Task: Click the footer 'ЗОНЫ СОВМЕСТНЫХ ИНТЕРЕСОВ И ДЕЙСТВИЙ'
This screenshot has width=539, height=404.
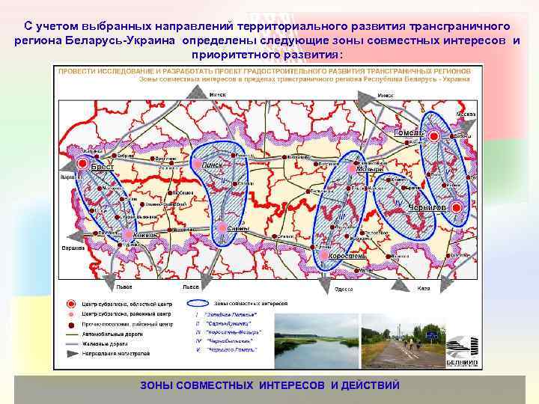Action: coord(269,385)
